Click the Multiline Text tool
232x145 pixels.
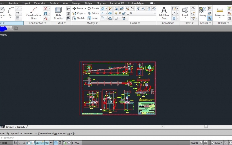pos(164,13)
